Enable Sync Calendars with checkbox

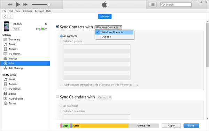point(57,97)
